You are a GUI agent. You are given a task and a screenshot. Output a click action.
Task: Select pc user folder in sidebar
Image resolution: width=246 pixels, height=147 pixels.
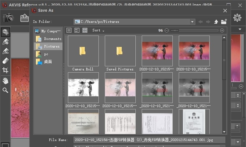point(48,54)
